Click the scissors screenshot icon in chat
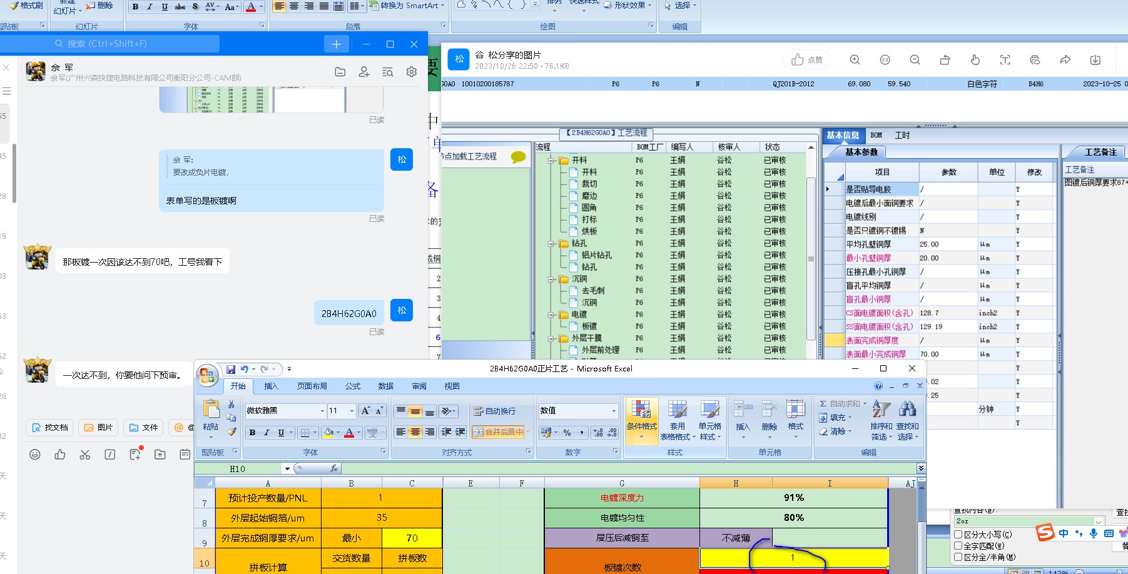The height and width of the screenshot is (574, 1128). (85, 455)
